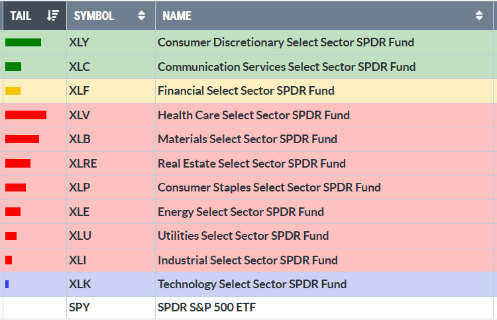The height and width of the screenshot is (320, 497).
Task: Click Energy Select Sector SPDR Fund name
Action: click(x=241, y=212)
